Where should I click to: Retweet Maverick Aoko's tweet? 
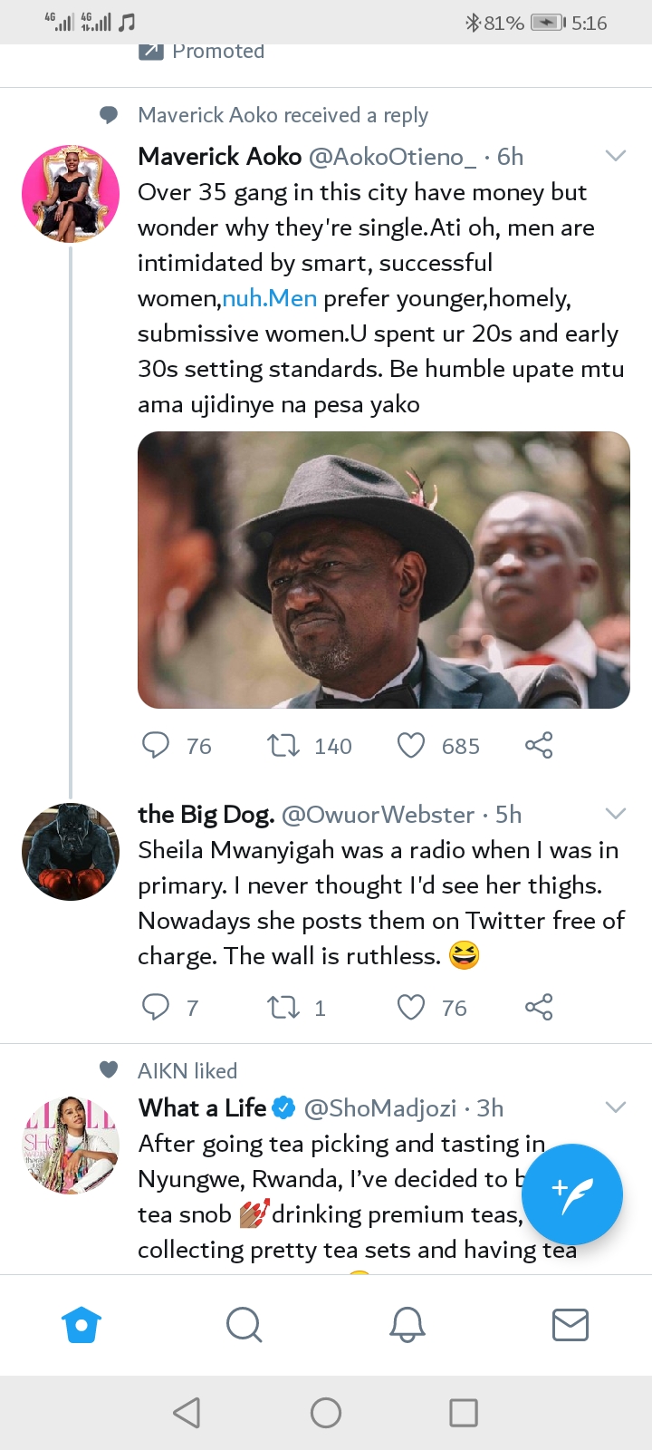coord(283,746)
